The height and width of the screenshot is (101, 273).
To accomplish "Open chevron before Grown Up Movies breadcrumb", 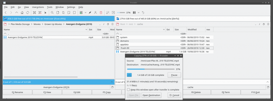I will [x=43, y=24].
